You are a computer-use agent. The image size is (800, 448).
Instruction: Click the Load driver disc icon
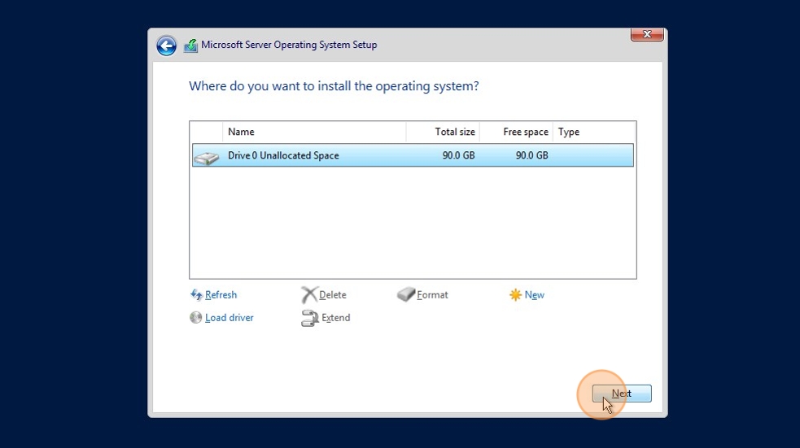point(196,318)
